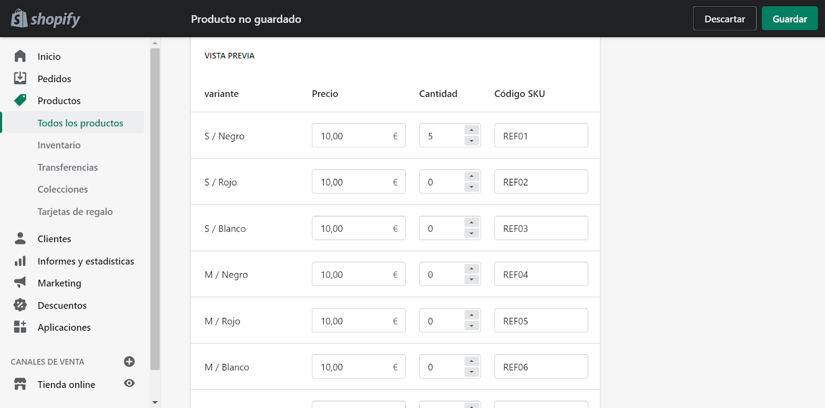This screenshot has height=408, width=825.
Task: Increase quantity for S / Negro variant
Action: tap(472, 130)
